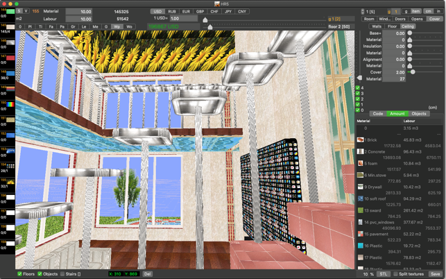Toggle layer 4 checkbox
This screenshot has width=446, height=279.
pyautogui.click(x=358, y=87)
